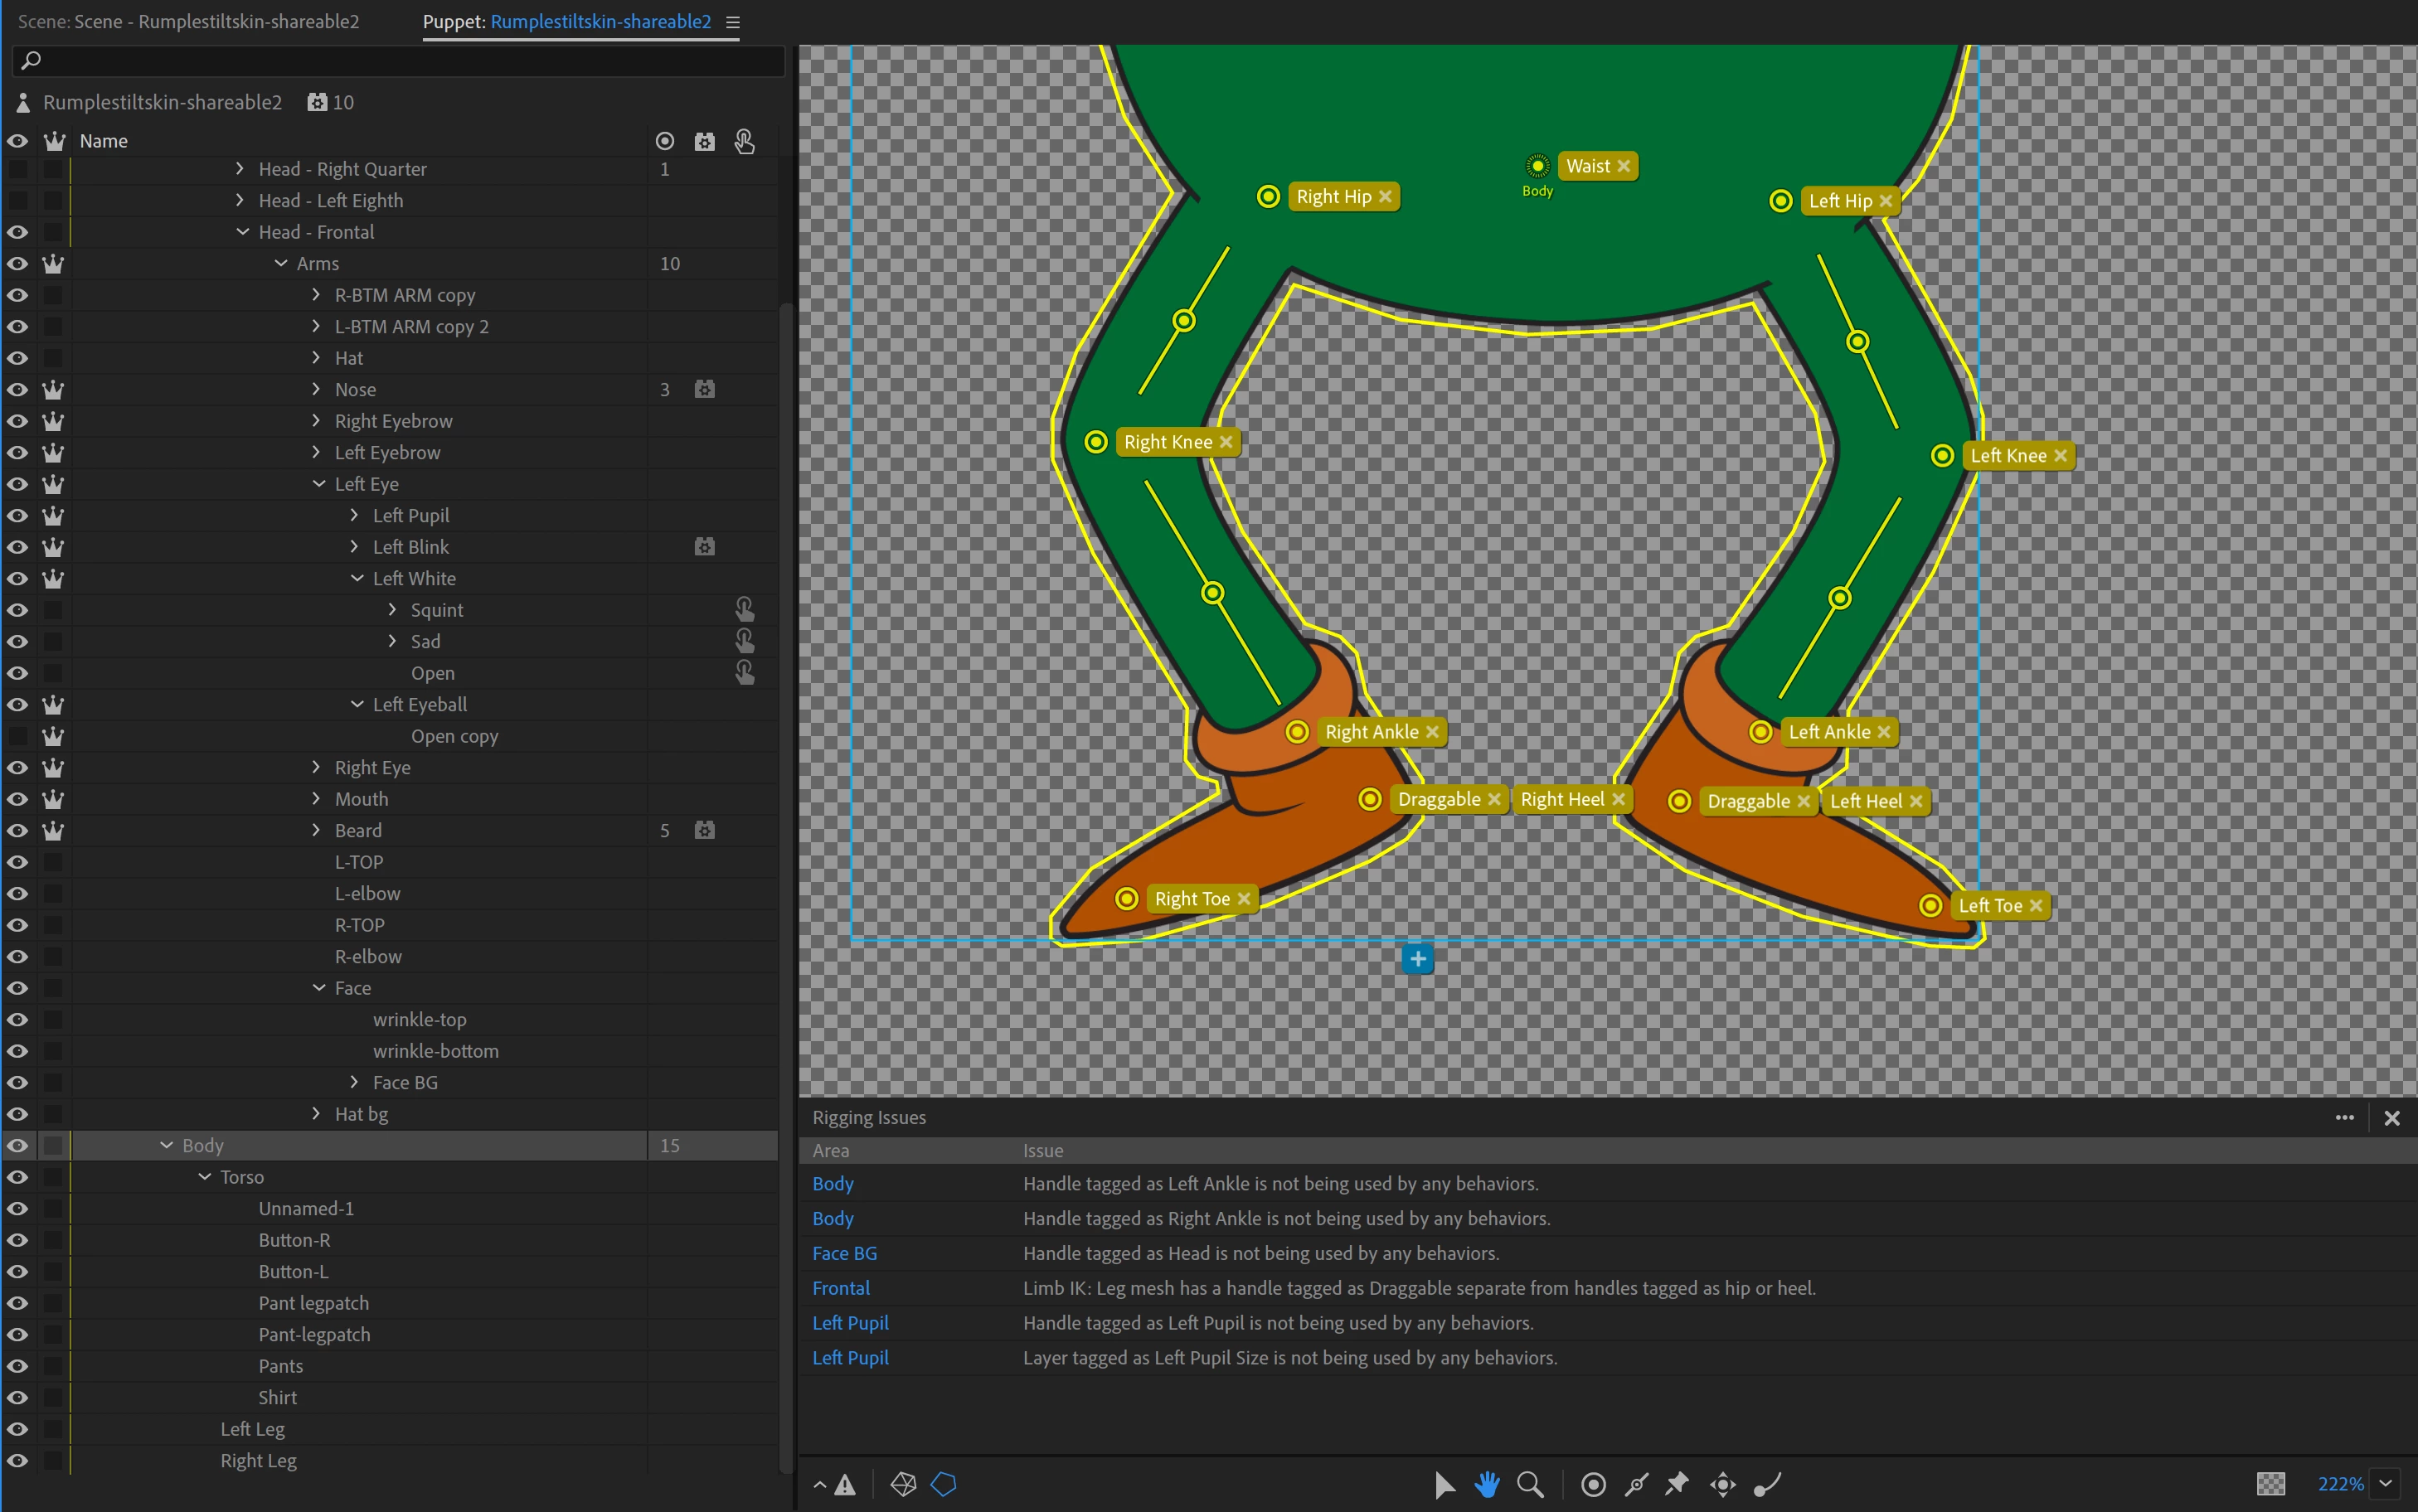Viewport: 2418px width, 1512px height.
Task: Hide the Hat layer visibility eye
Action: point(17,358)
